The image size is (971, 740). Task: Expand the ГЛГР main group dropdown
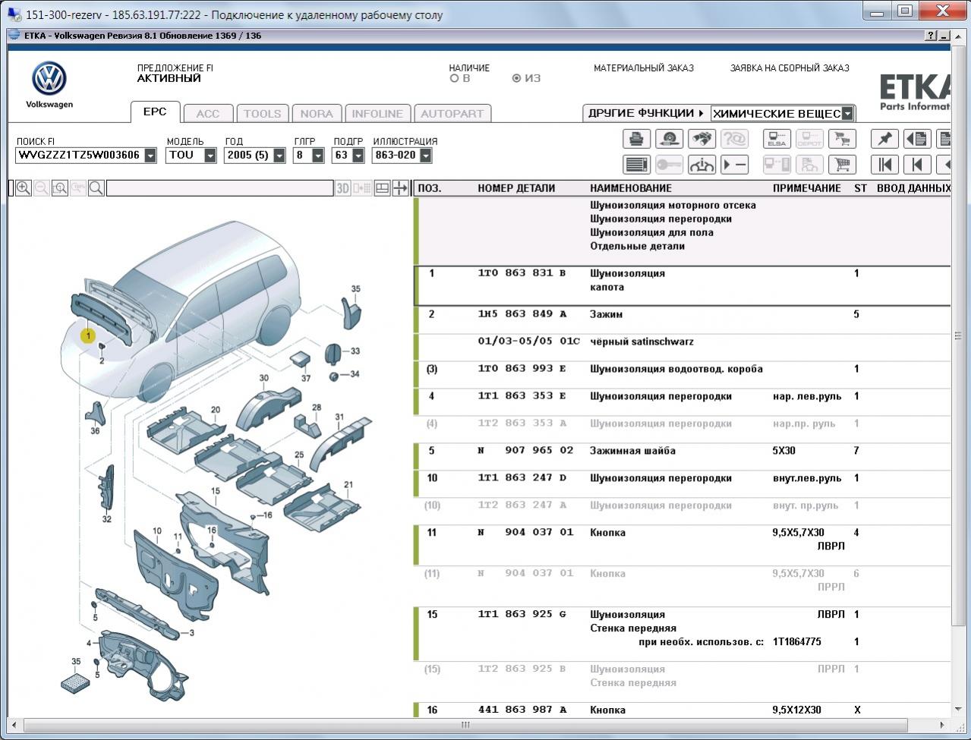[x=318, y=156]
